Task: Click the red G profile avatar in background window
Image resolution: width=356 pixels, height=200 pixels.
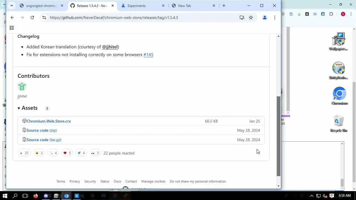Action: (343, 14)
